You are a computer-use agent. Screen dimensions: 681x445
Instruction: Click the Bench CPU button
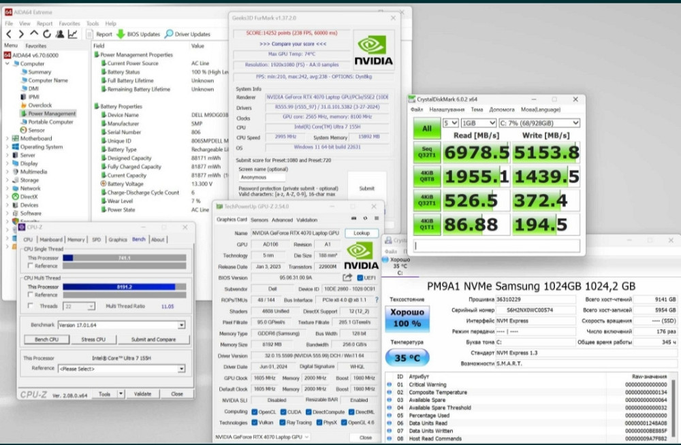[x=46, y=340]
